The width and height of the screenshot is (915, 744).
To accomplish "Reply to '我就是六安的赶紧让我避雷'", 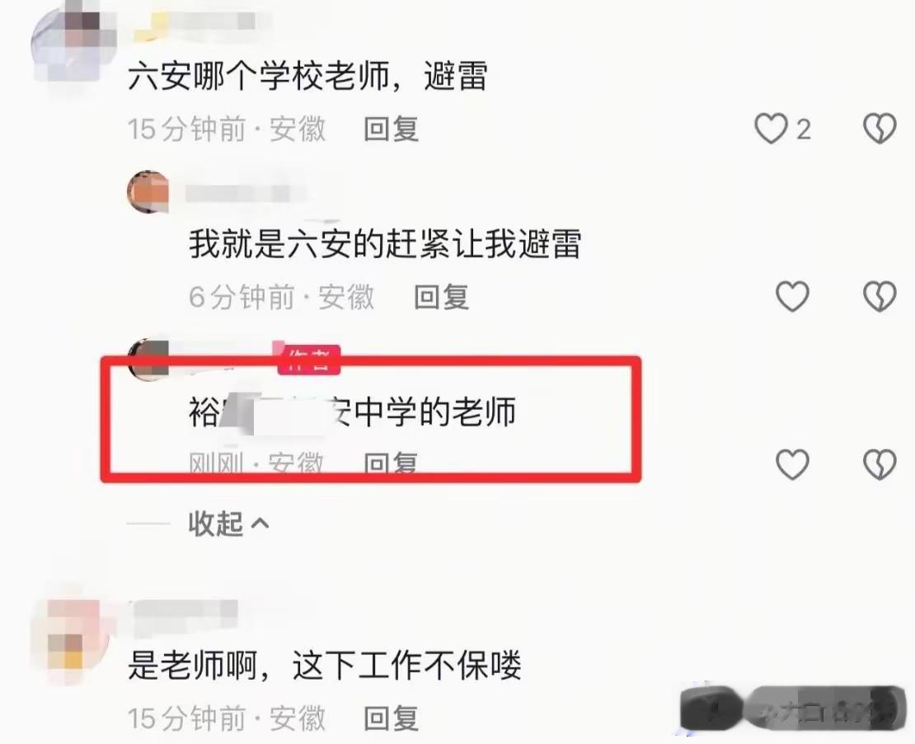I will 441,297.
